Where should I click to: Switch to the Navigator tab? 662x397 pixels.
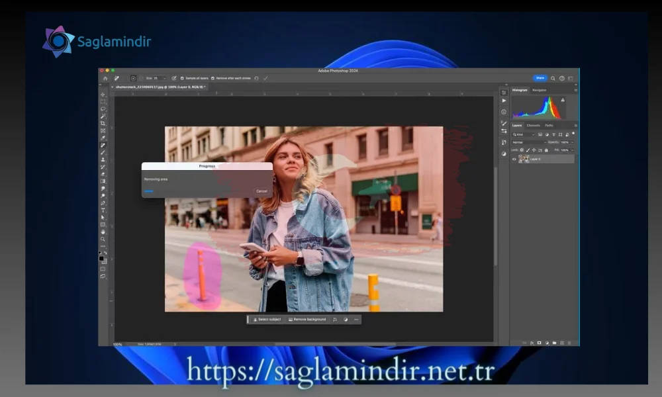(539, 90)
